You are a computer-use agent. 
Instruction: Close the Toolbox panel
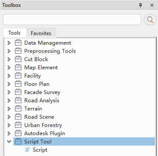[152, 5]
